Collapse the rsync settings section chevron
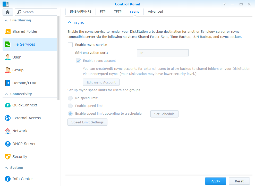Viewport: 255px width, 186px height. (x=70, y=22)
